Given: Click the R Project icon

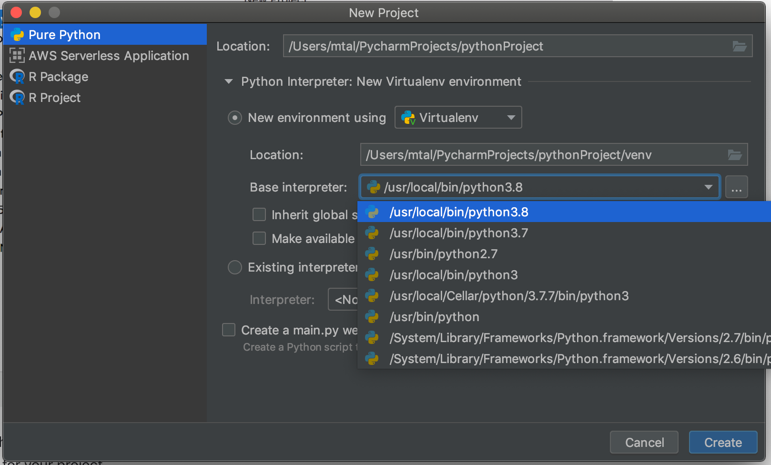Looking at the screenshot, I should click(x=17, y=98).
